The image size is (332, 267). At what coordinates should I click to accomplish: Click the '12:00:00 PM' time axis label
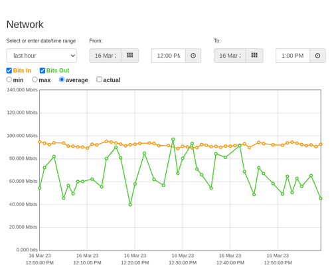40,263
